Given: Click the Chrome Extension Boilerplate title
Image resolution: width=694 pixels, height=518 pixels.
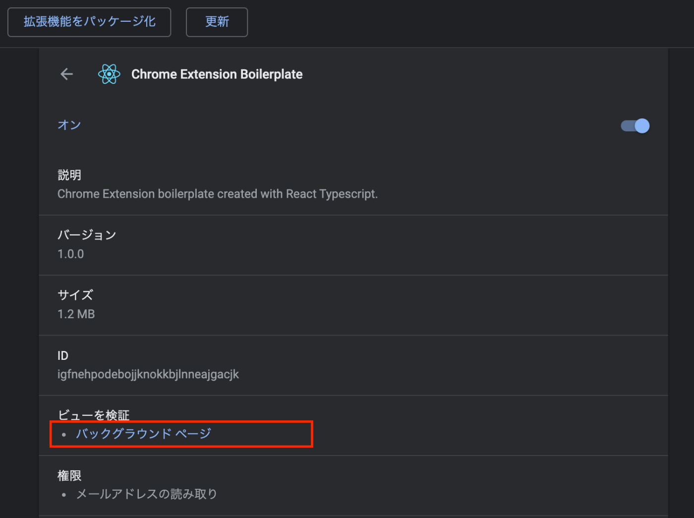Looking at the screenshot, I should [x=217, y=74].
